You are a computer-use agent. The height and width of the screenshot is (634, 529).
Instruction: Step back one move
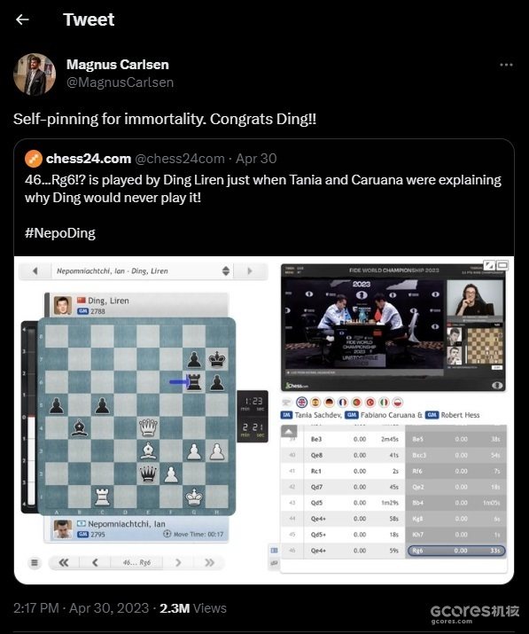[x=95, y=562]
